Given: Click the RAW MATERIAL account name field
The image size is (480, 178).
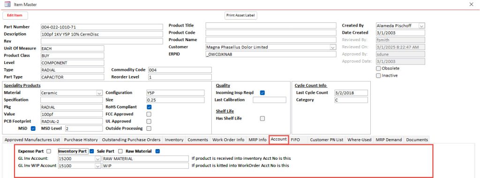Looking at the screenshot, I should click(145, 158).
